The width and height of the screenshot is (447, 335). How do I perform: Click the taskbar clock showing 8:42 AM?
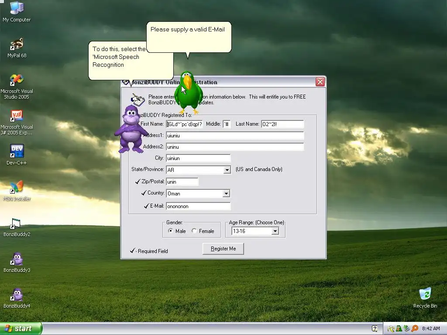tap(431, 329)
